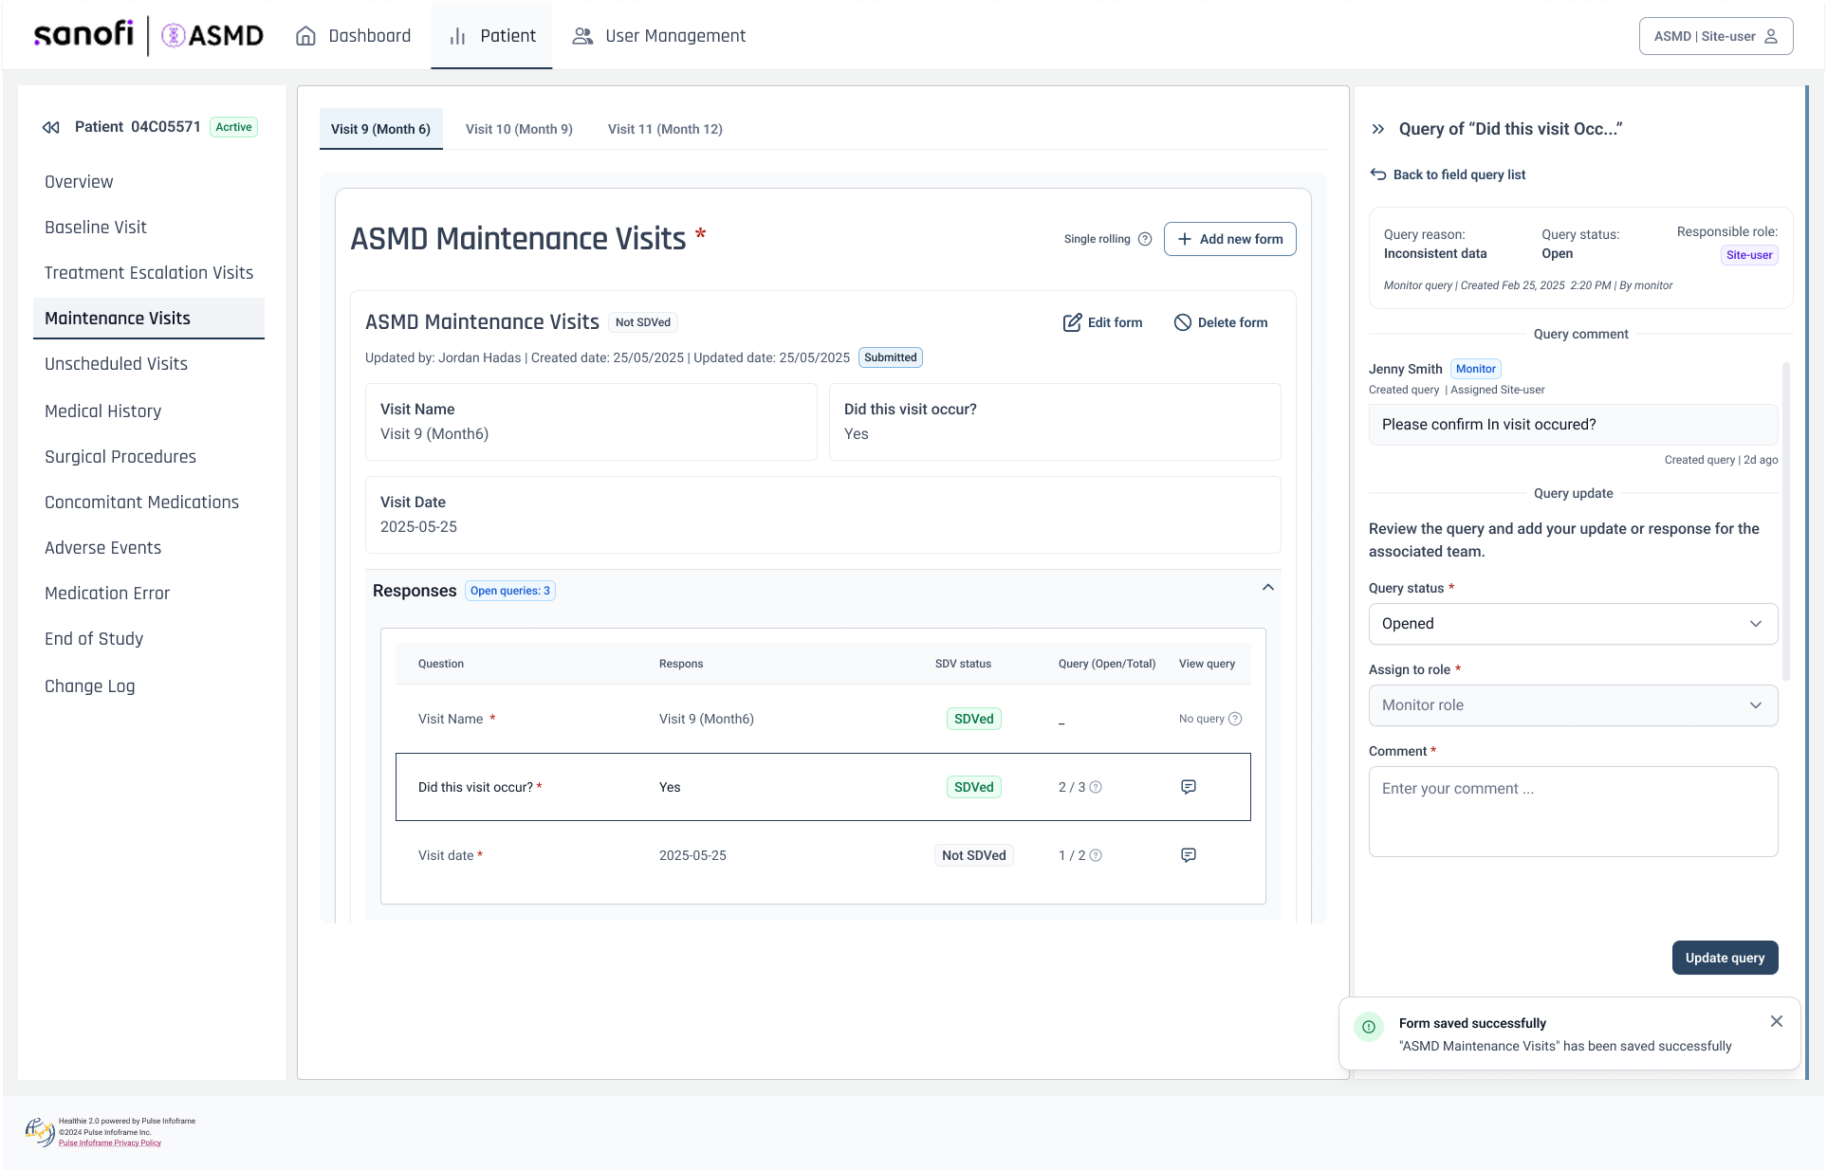Open Treatment Escalation Visits in sidebar

[149, 273]
